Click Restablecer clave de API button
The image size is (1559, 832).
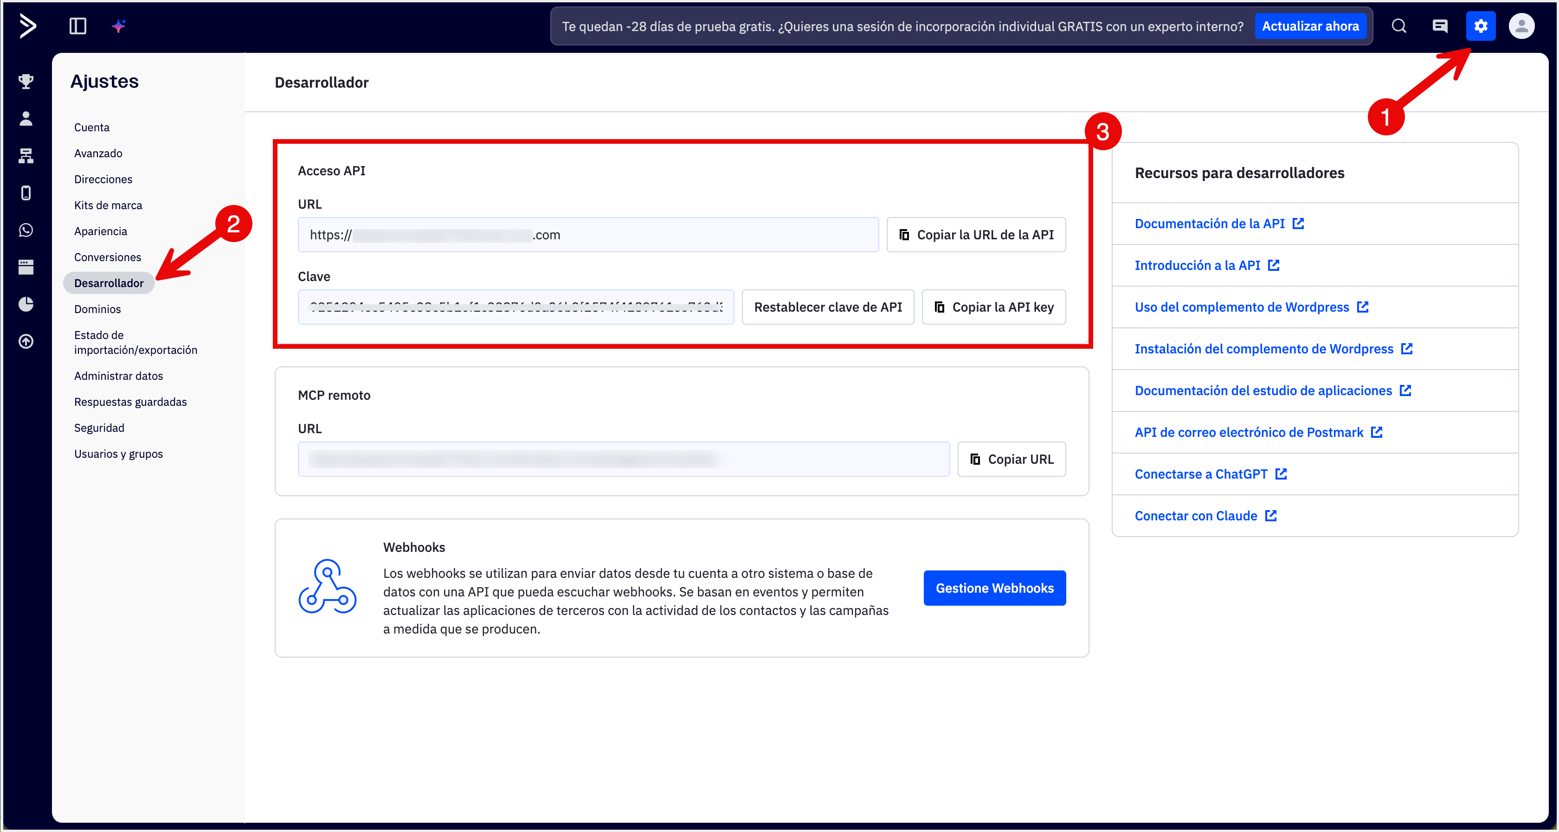pos(827,307)
